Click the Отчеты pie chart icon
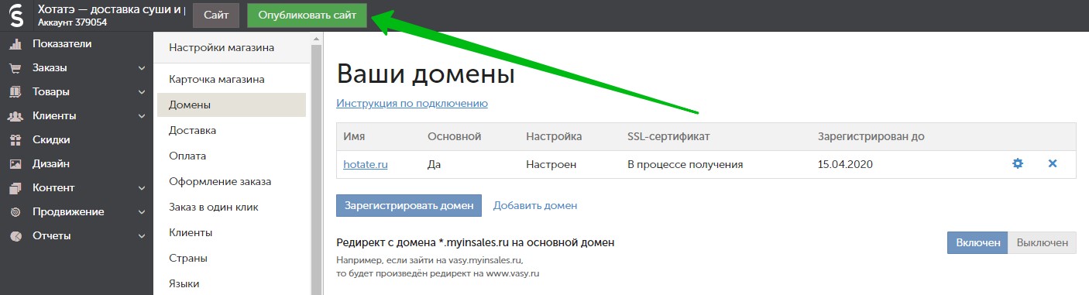1089x295 pixels. (15, 236)
